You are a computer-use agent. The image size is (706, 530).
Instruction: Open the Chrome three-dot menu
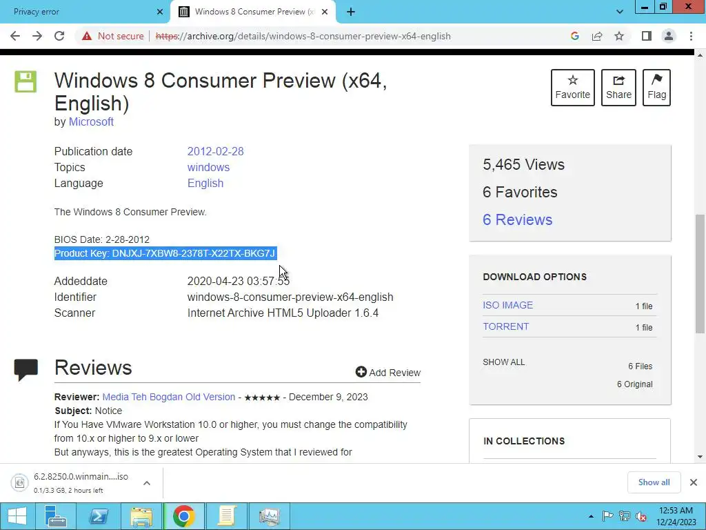coord(691,36)
